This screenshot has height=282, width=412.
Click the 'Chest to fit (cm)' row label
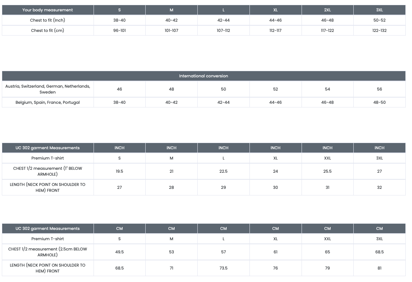[x=48, y=30]
